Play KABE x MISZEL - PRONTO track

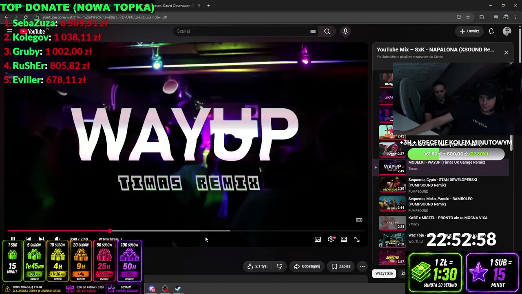click(x=448, y=218)
